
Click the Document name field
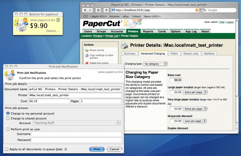(75, 89)
